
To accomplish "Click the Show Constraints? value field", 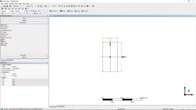I will [30, 70].
